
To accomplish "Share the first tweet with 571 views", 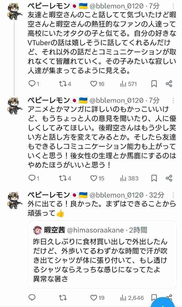I will tap(169, 84).
